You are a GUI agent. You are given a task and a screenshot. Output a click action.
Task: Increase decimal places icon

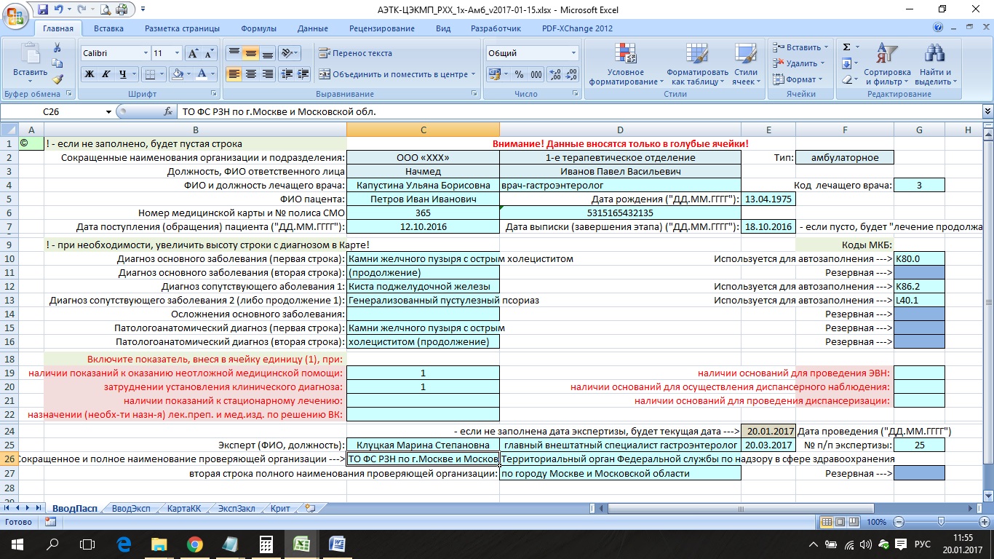point(555,74)
